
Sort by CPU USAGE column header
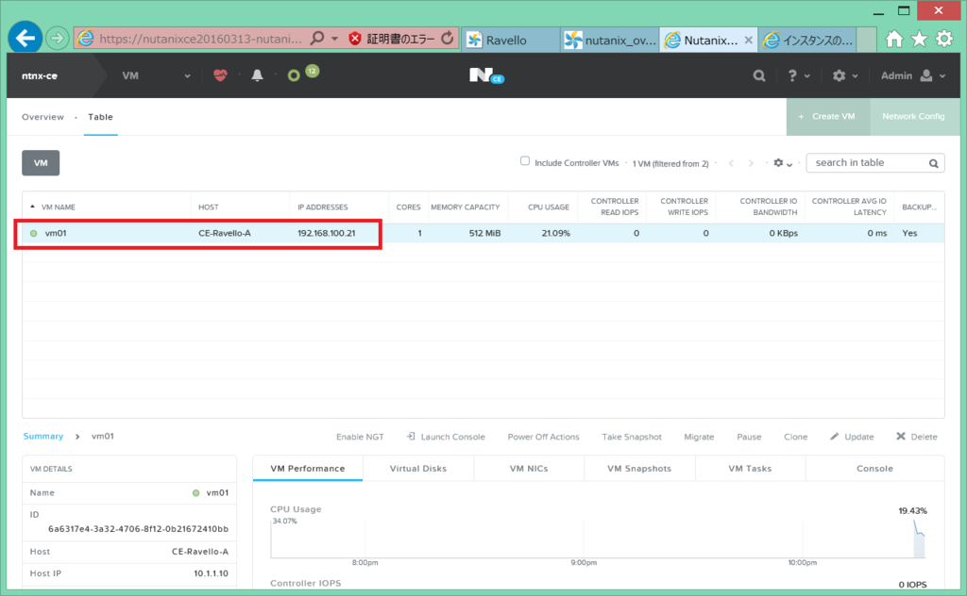pyautogui.click(x=549, y=207)
